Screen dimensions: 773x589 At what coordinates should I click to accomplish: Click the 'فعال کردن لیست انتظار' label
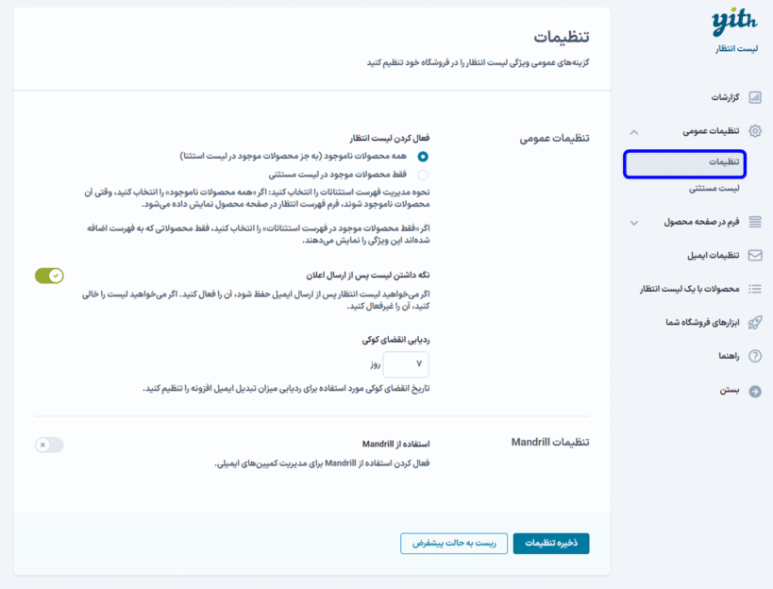[x=390, y=138]
